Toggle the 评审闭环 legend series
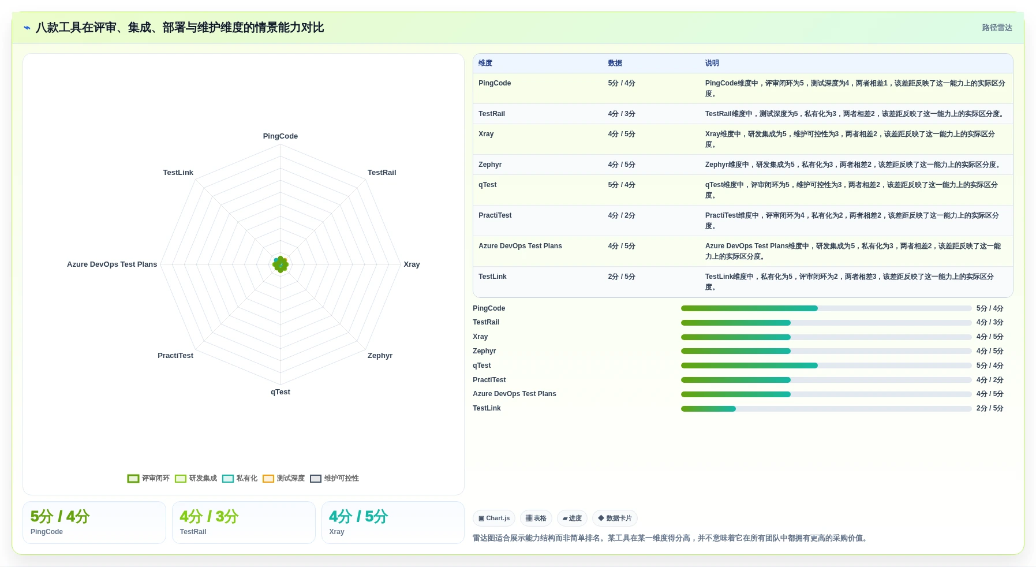Viewport: 1036px width, 567px height. point(148,478)
